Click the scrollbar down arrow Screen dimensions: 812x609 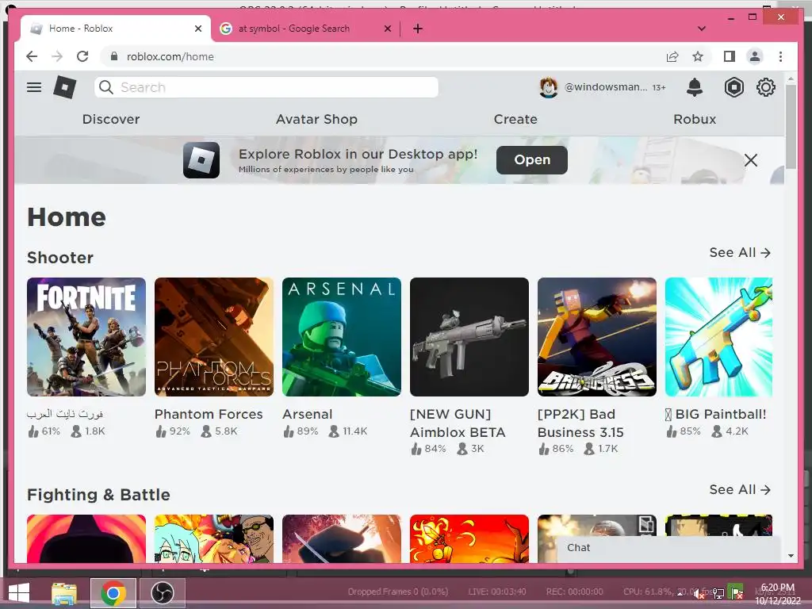click(x=791, y=556)
